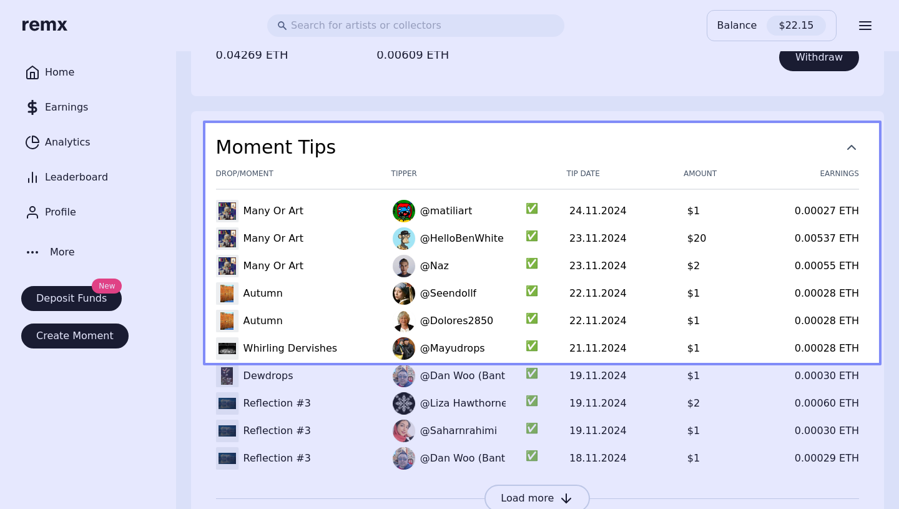Click the Earnings dollar sign icon
The height and width of the screenshot is (509, 899).
32,107
